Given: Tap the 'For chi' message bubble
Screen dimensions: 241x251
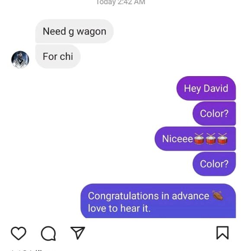Looking at the screenshot, I should coord(58,56).
